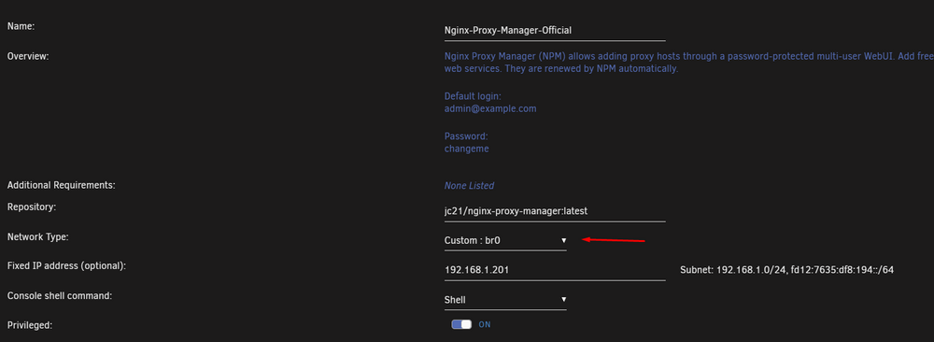Open the Network Type dropdown

(x=505, y=240)
